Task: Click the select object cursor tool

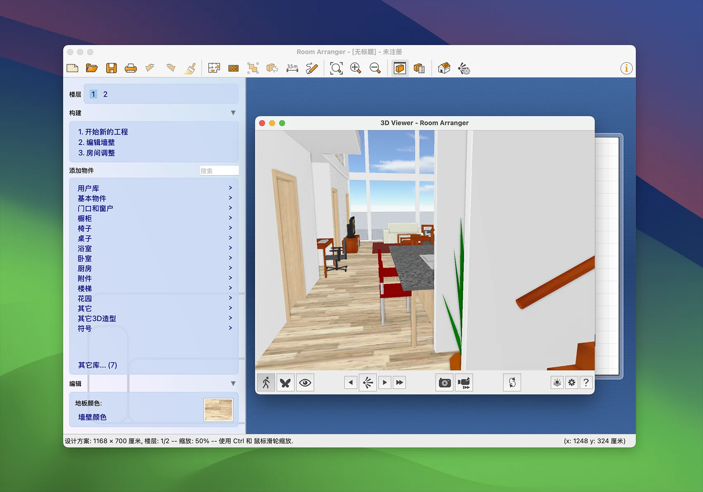Action: tap(272, 68)
